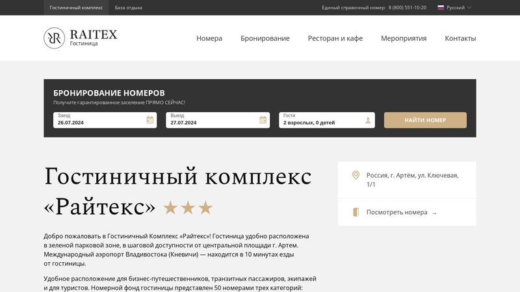Viewport: 520px width, 292px height.
Task: Call the phone number 8 (800) 551-10-20
Action: tap(408, 8)
